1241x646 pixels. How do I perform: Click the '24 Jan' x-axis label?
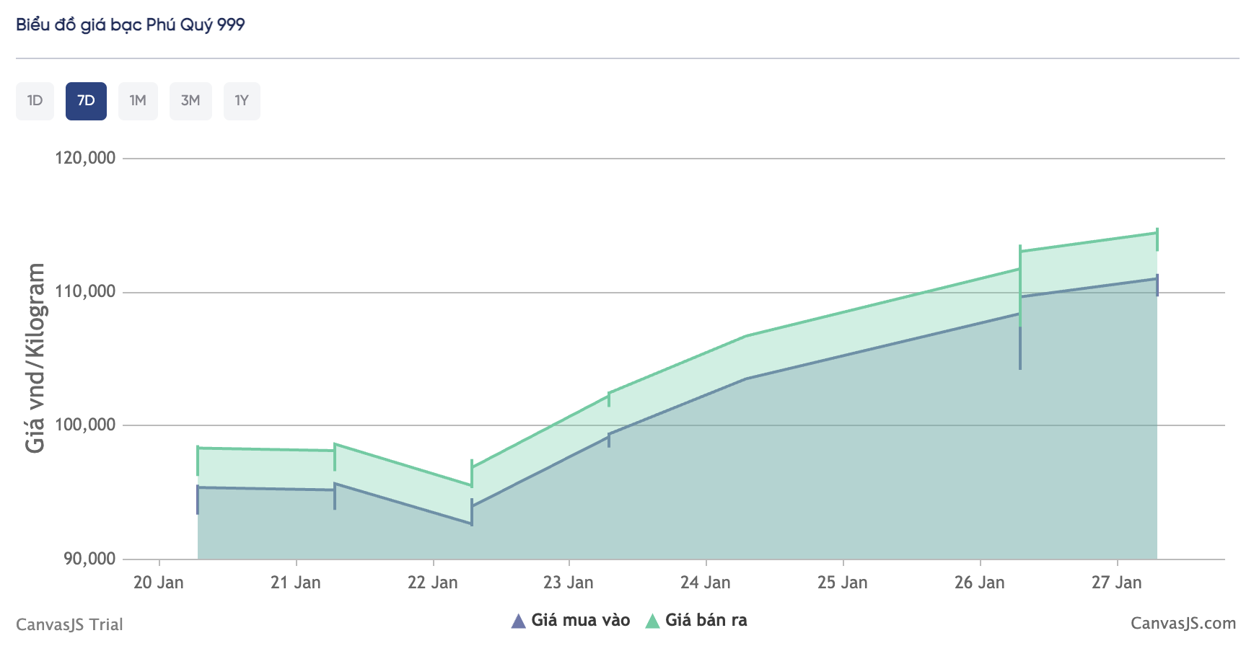pyautogui.click(x=706, y=583)
